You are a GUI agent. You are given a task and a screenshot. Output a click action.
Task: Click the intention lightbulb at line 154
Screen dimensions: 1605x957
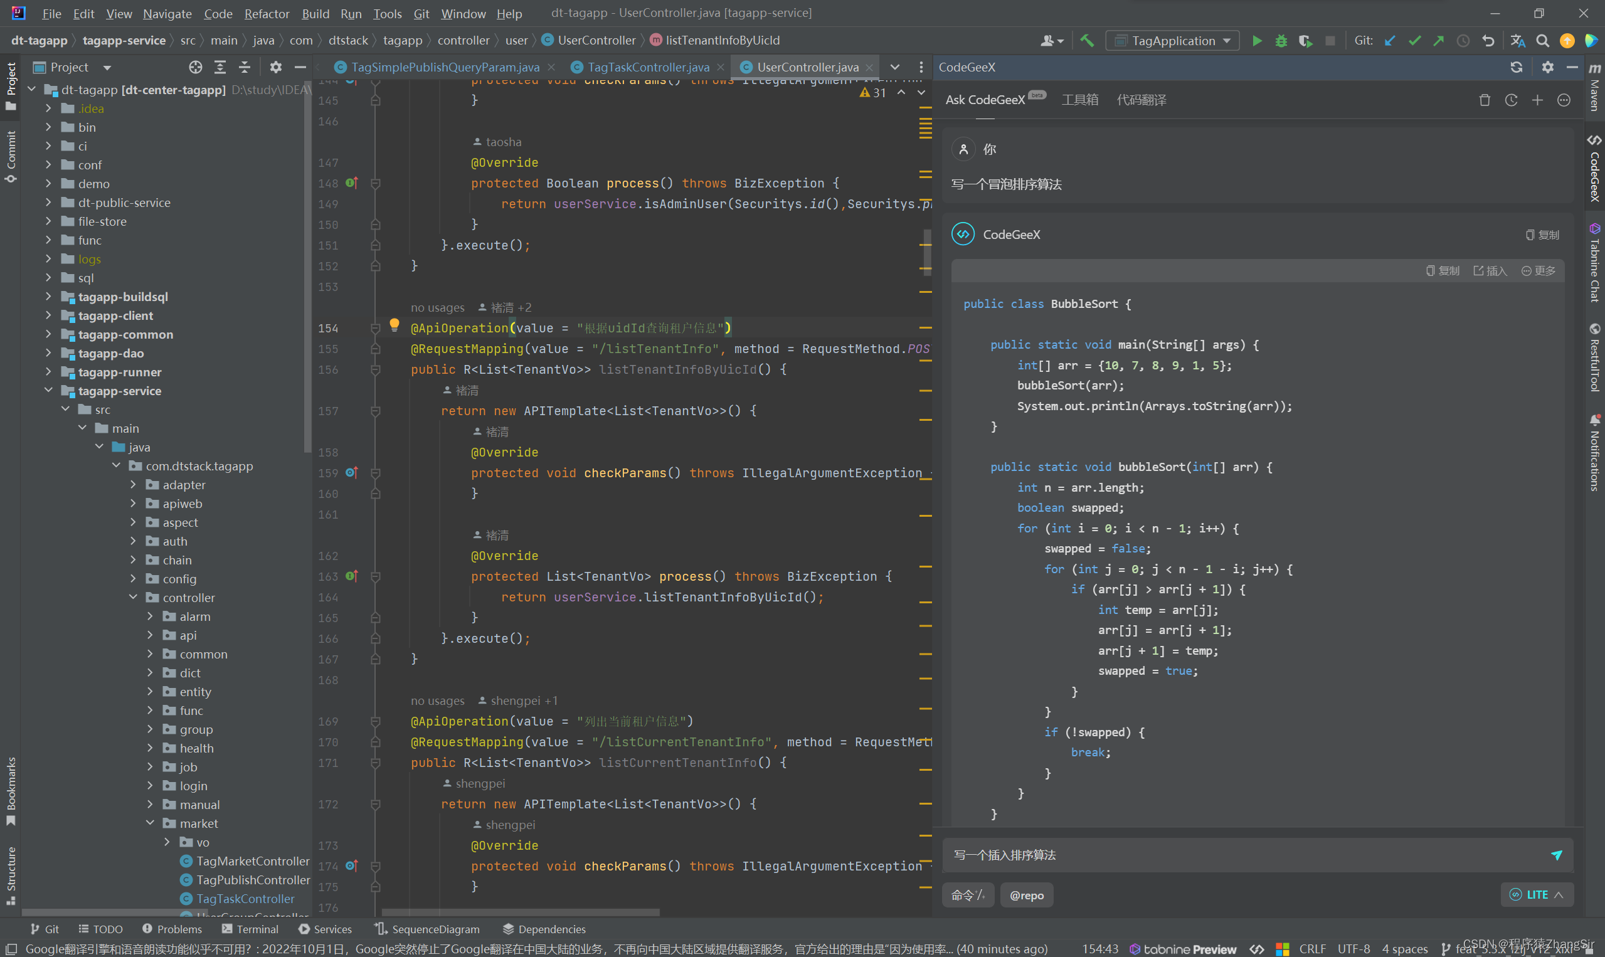tap(395, 325)
